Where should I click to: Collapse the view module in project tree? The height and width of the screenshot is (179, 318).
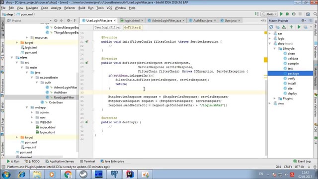pos(12,58)
